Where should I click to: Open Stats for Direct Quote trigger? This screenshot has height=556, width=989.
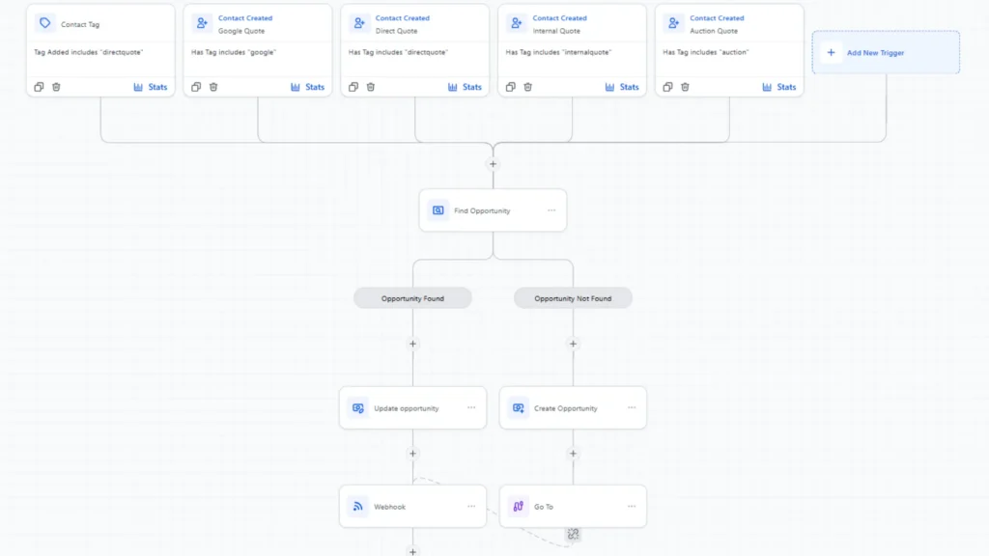click(465, 87)
